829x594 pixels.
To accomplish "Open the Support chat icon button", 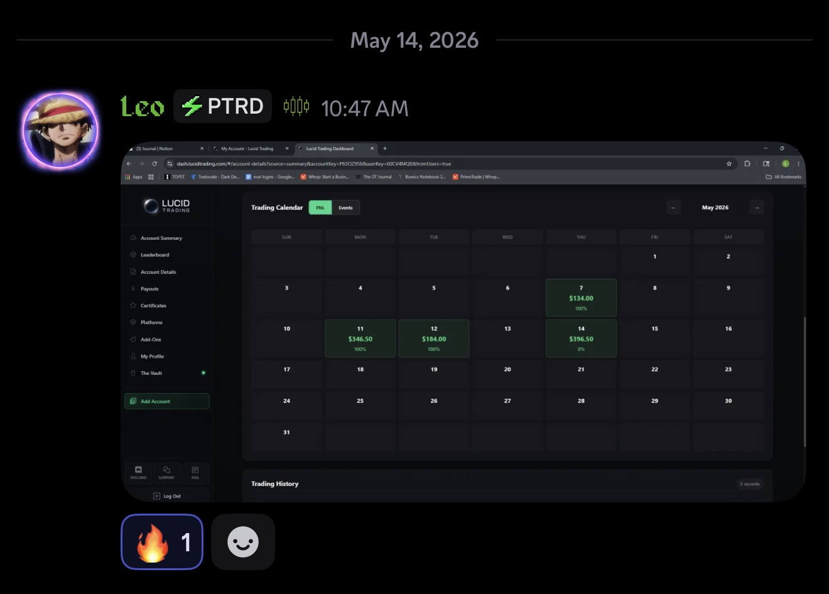I will 166,473.
